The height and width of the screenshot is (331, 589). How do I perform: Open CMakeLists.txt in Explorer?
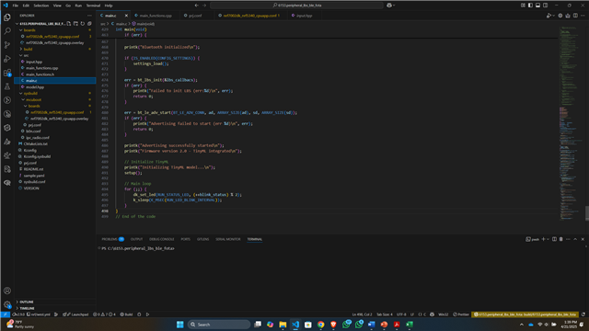[35, 143]
